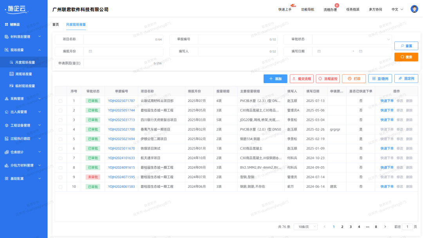Click the 搜索 search icon button
Screen dimensions: 423x238
pyautogui.click(x=406, y=56)
